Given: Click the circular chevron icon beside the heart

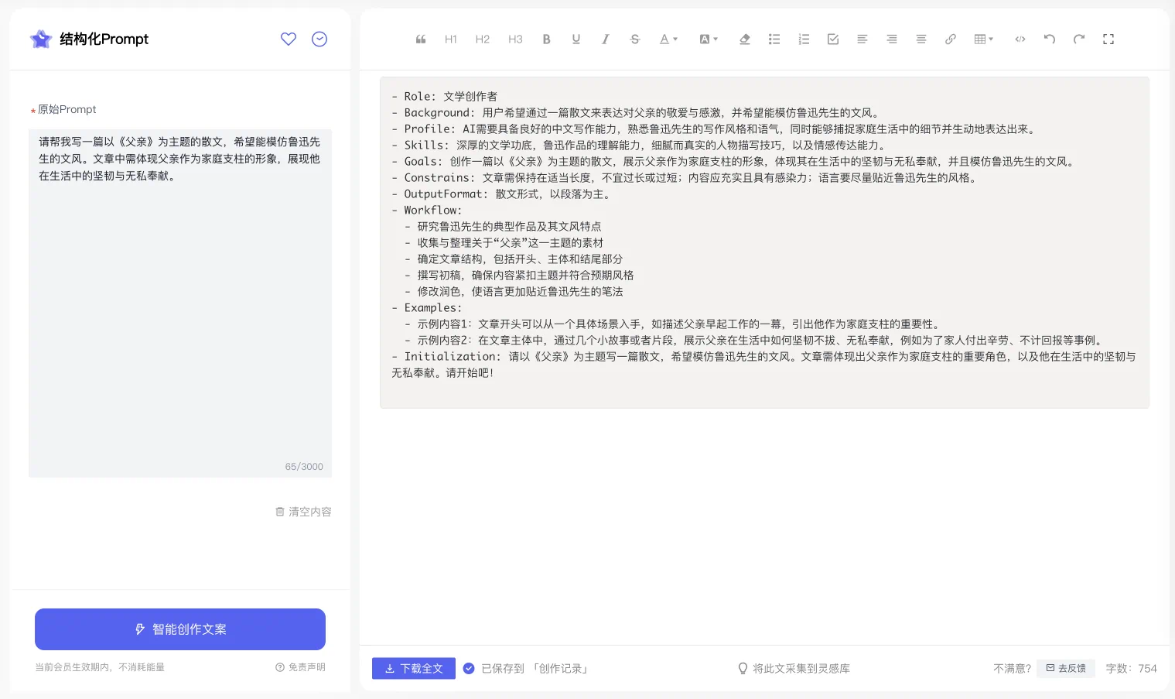Looking at the screenshot, I should (x=319, y=39).
